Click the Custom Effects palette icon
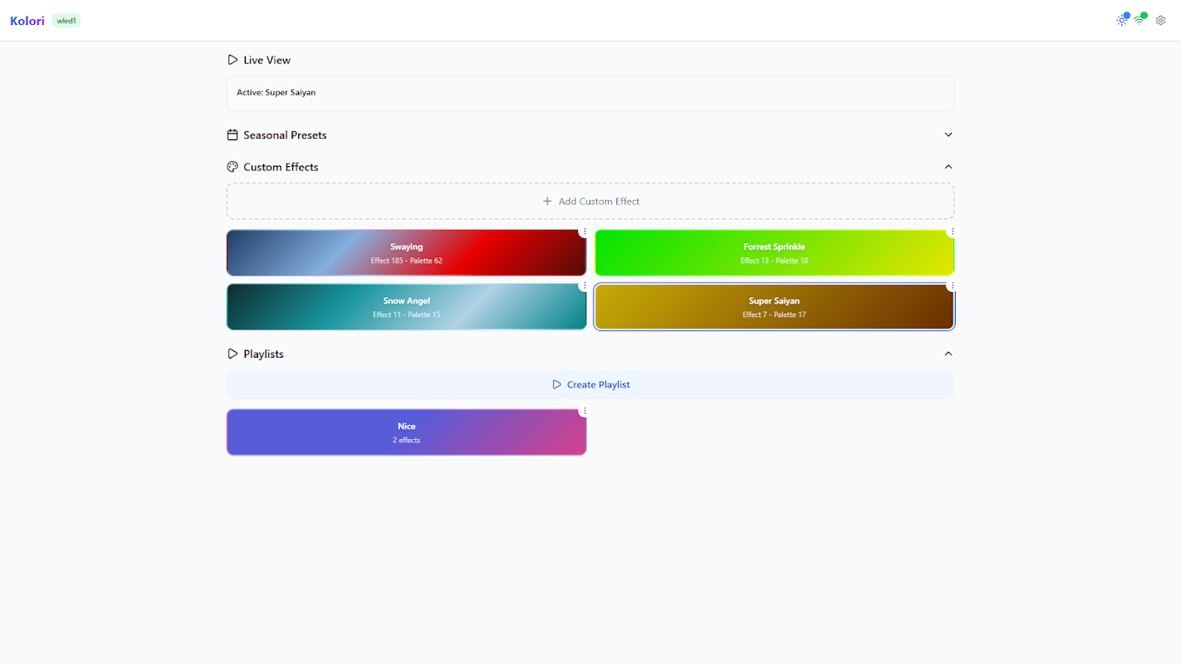Image resolution: width=1181 pixels, height=664 pixels. click(x=233, y=167)
